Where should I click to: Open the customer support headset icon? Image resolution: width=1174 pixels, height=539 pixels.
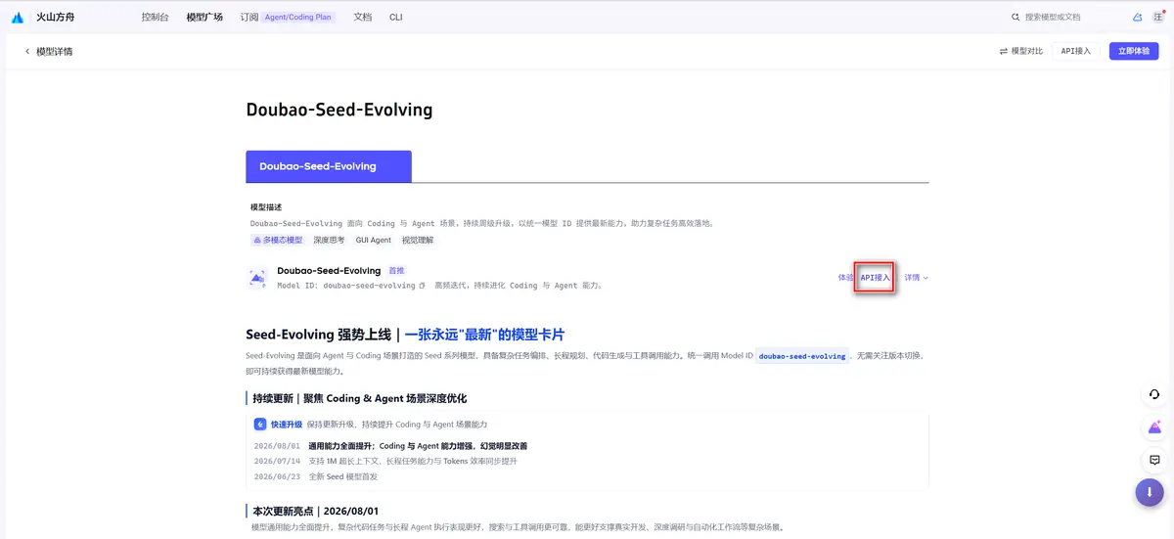tap(1154, 394)
